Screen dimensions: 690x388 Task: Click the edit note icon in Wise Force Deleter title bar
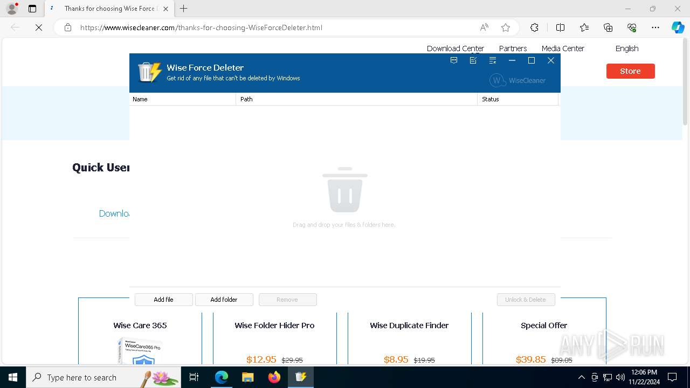473,60
